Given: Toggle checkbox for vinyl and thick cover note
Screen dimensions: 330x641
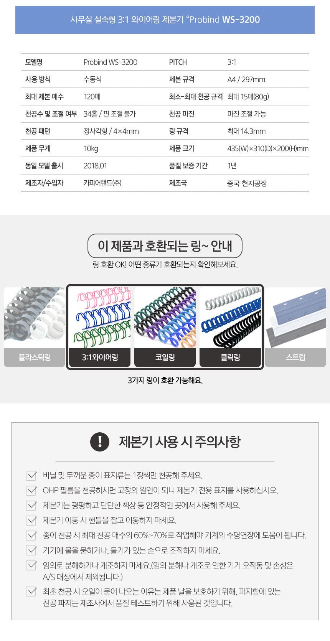Looking at the screenshot, I should point(31,476).
